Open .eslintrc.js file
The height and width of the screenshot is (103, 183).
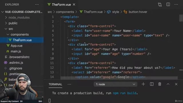tap(16, 63)
